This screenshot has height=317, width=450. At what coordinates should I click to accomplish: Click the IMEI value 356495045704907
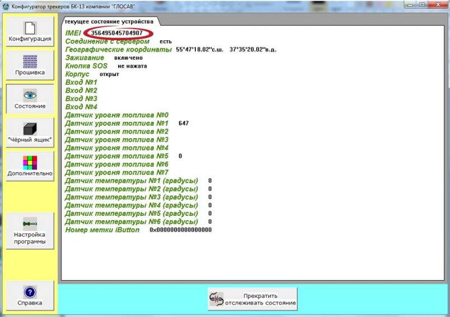pos(116,33)
